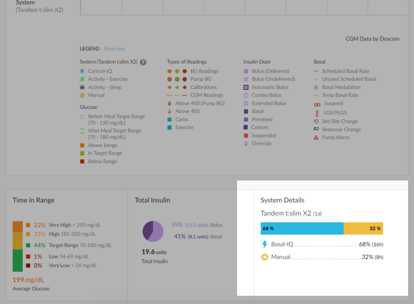This screenshot has height=304, width=414.
Task: Click the "0% Very Low < 54 mg/dL" row
Action: click(x=61, y=266)
